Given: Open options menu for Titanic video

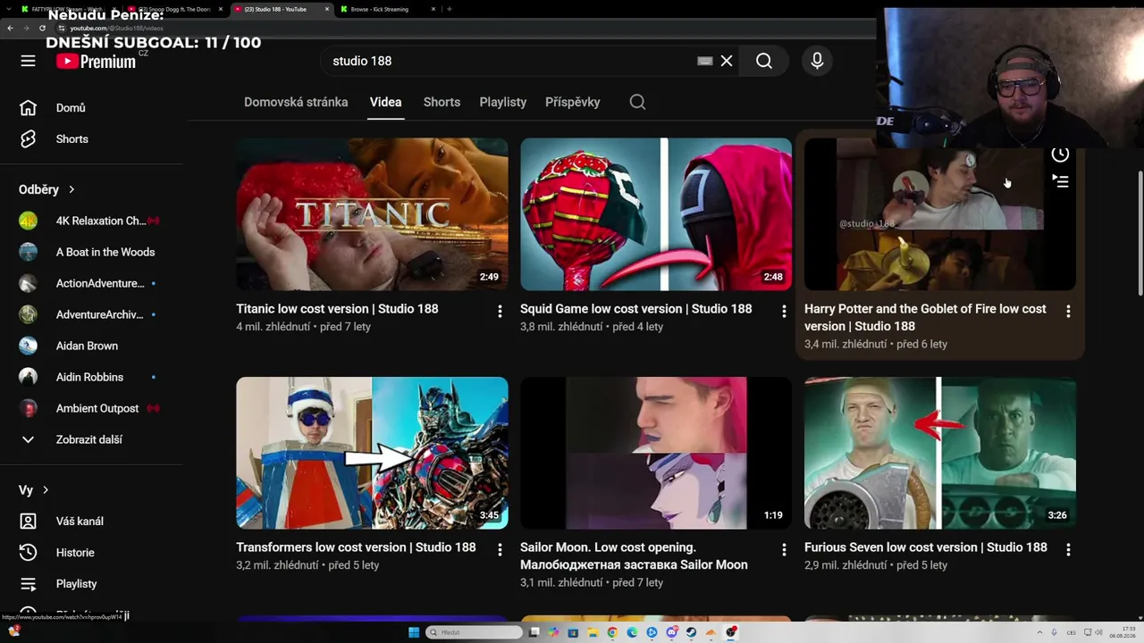Looking at the screenshot, I should click(x=500, y=311).
